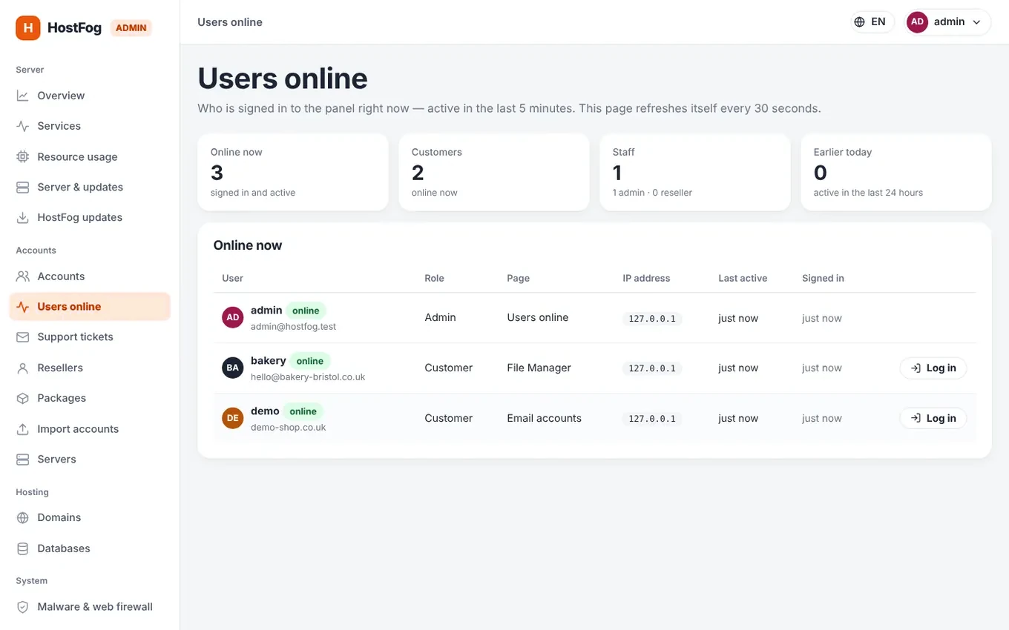Click the 127.0.0.1 IP in bakery row
The height and width of the screenshot is (630, 1009).
(x=652, y=368)
